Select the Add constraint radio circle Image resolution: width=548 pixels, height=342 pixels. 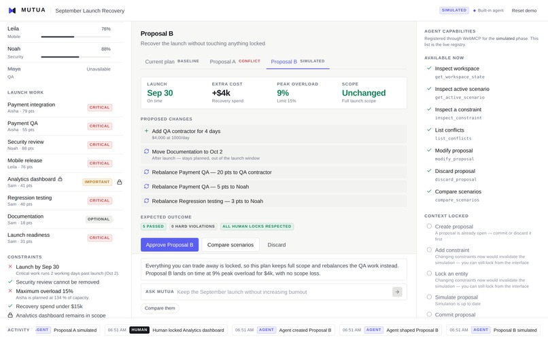[429, 250]
